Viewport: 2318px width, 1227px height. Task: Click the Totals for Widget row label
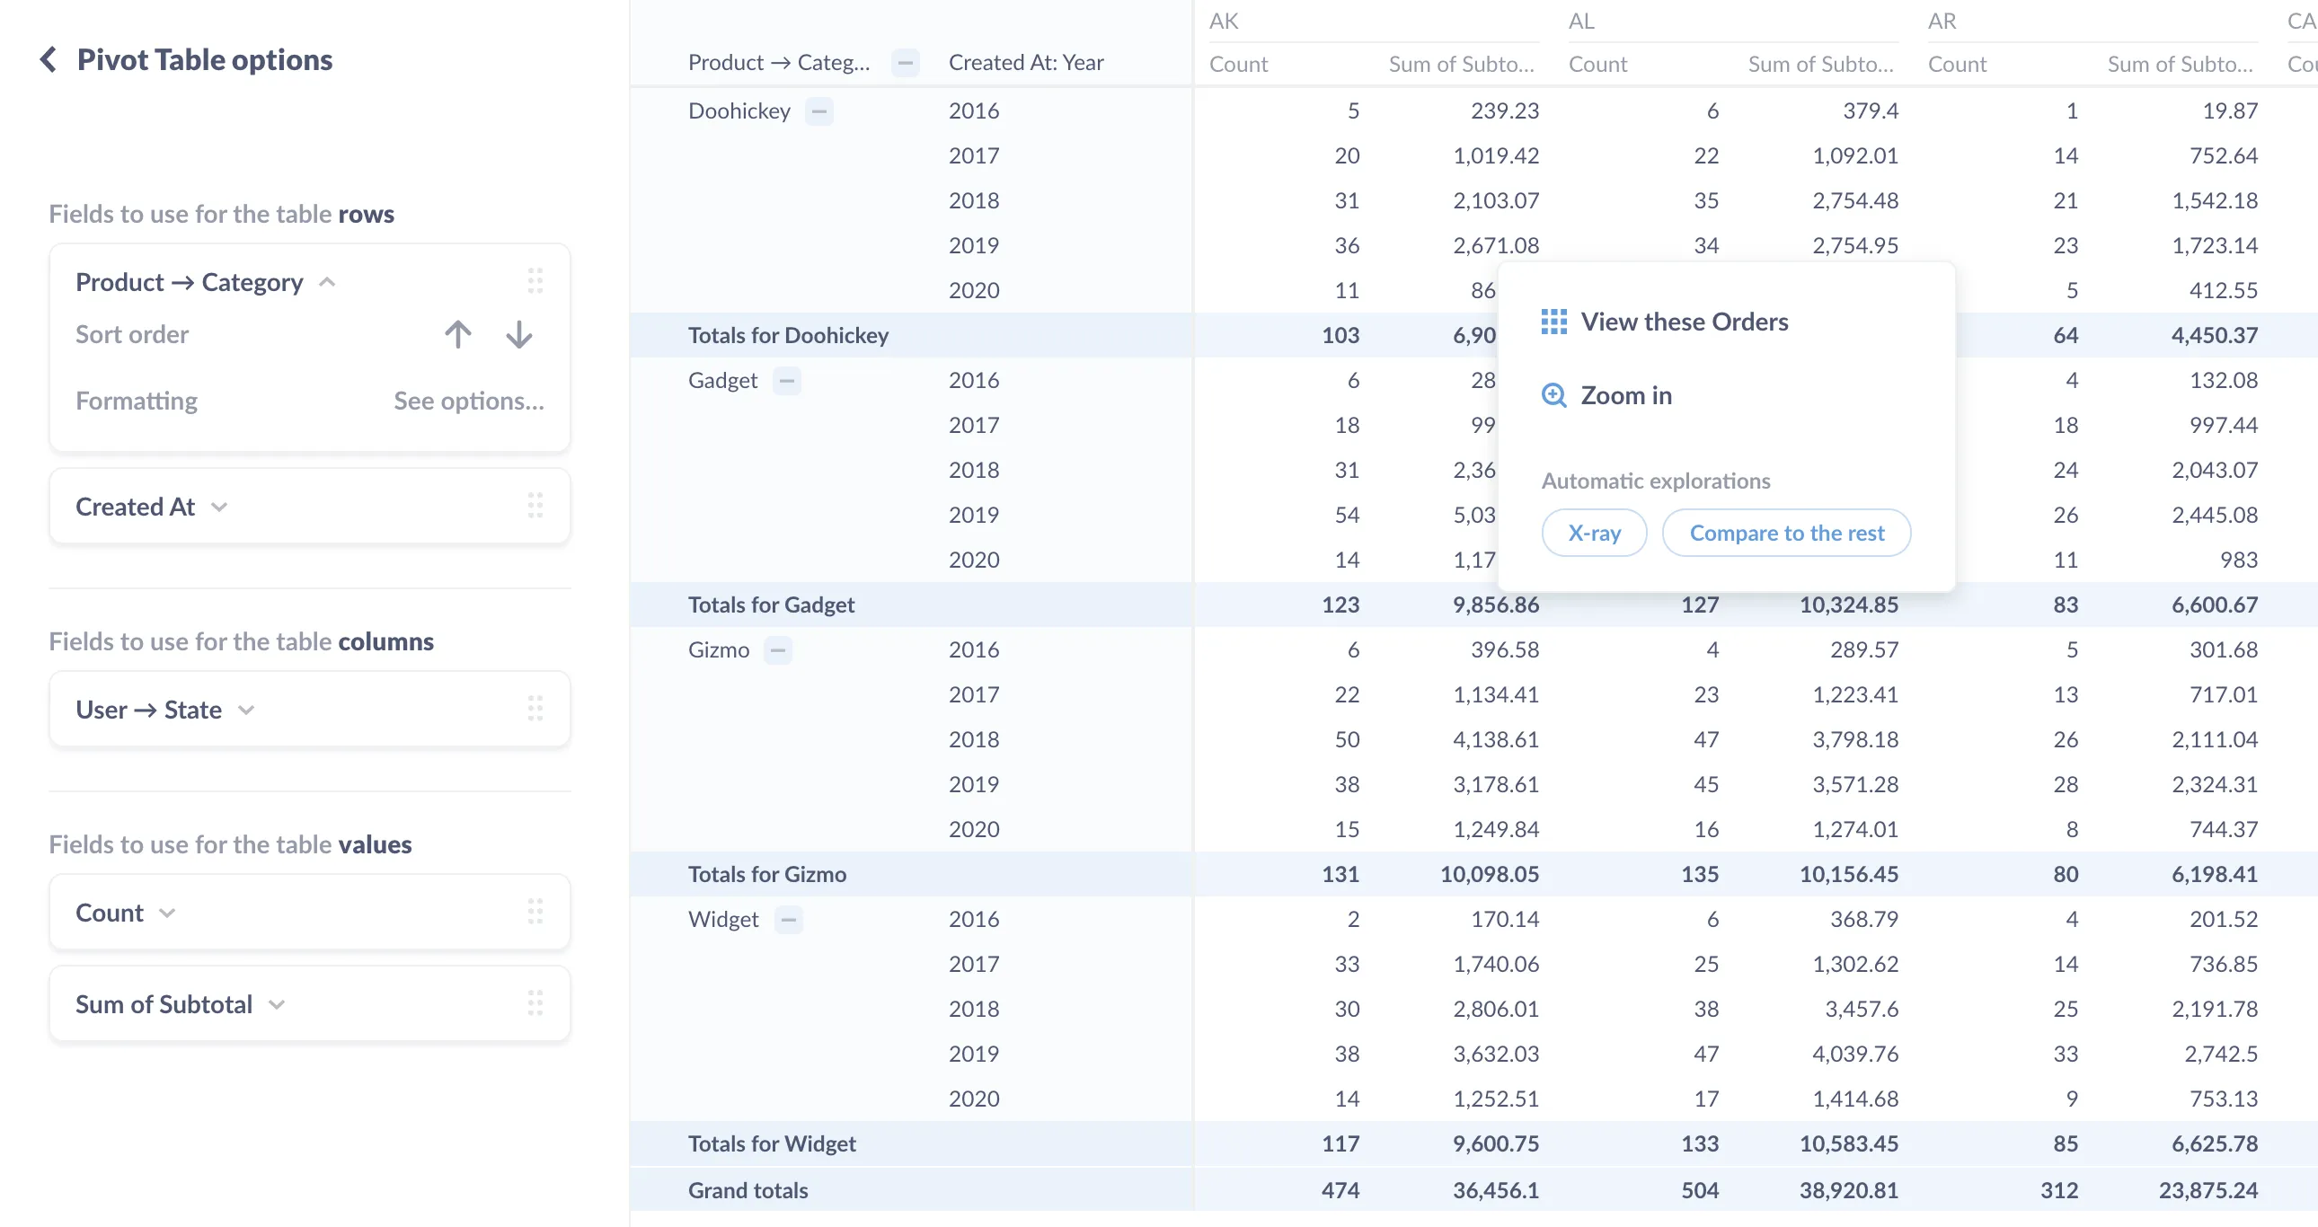(x=772, y=1143)
